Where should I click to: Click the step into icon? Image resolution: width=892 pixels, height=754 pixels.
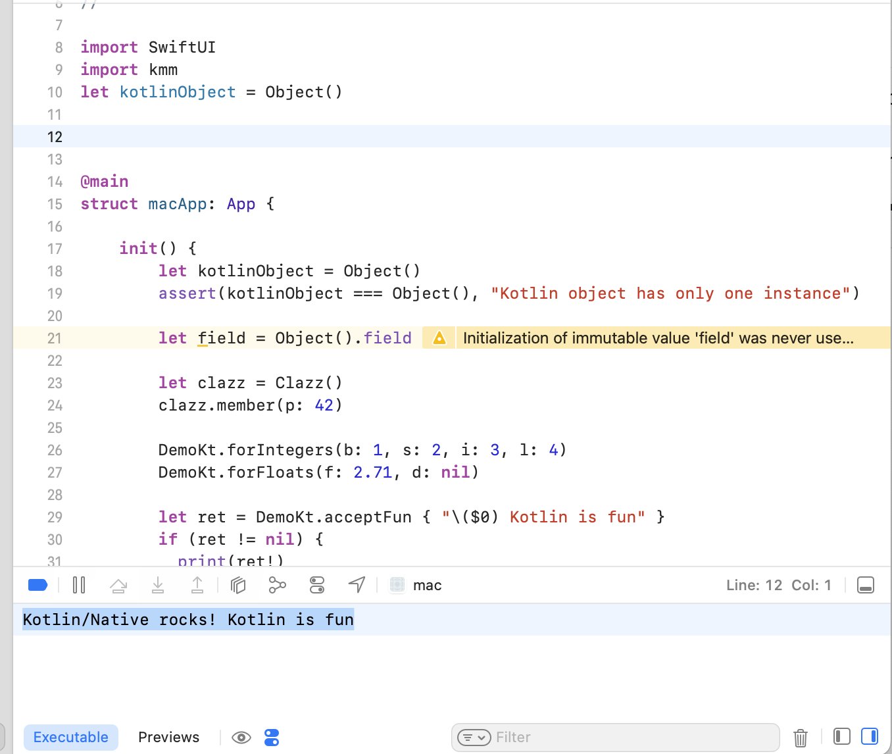click(x=159, y=584)
